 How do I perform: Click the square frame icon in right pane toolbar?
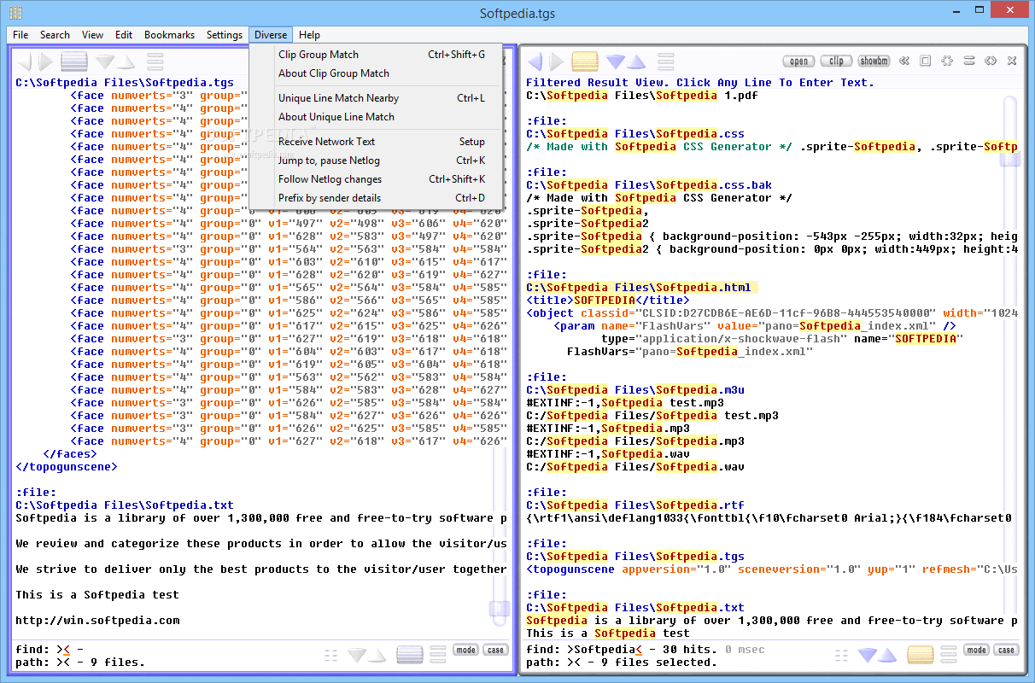coord(926,61)
